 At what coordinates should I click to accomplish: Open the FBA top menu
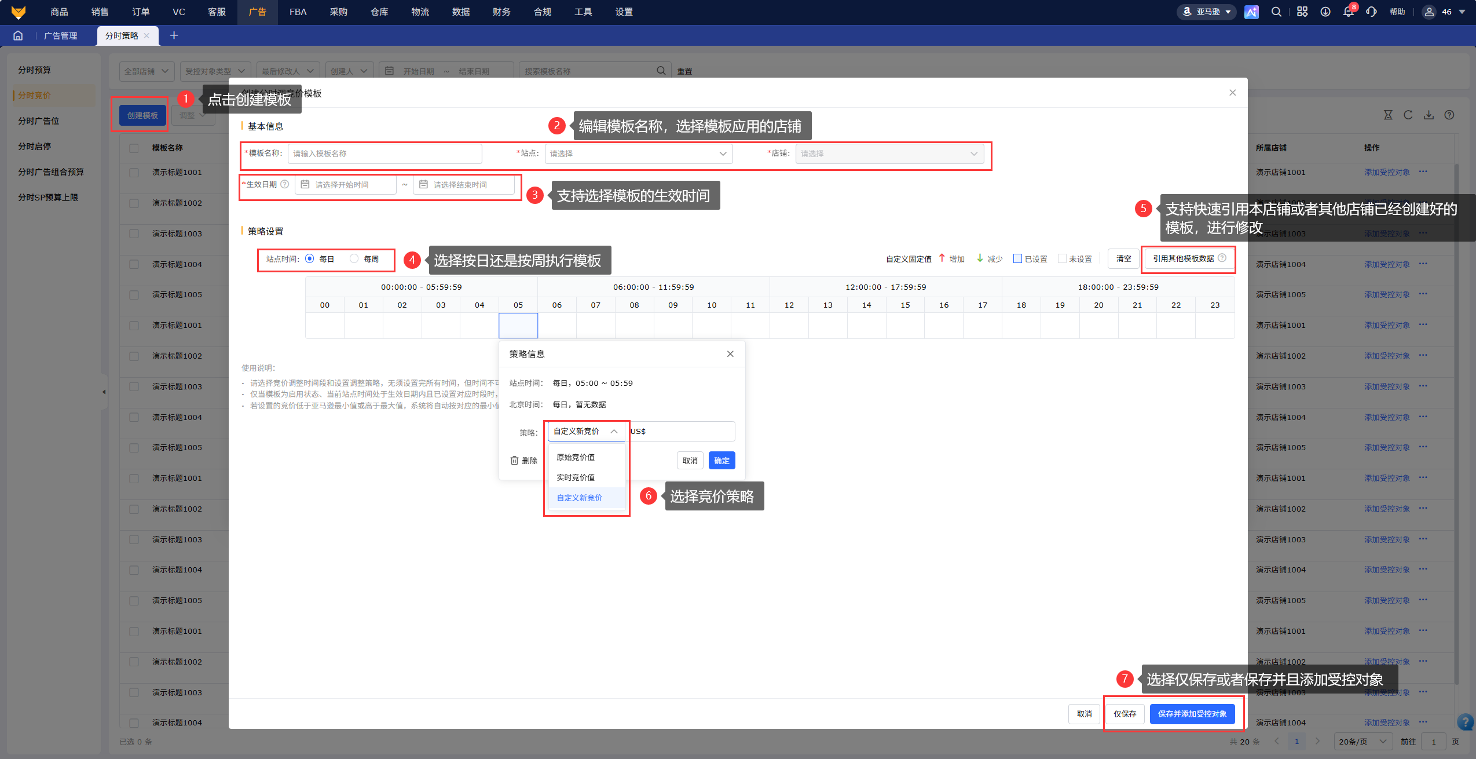click(298, 12)
